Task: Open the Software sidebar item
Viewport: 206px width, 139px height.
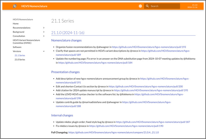Action: [x=17, y=47]
